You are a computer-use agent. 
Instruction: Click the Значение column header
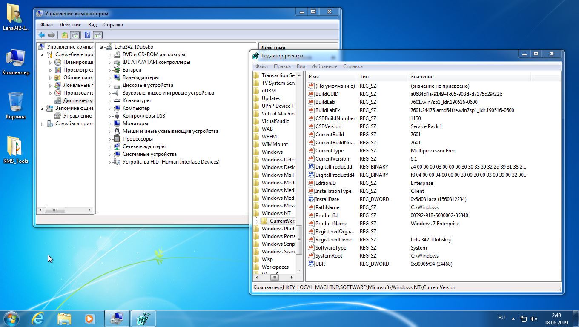[422, 77]
